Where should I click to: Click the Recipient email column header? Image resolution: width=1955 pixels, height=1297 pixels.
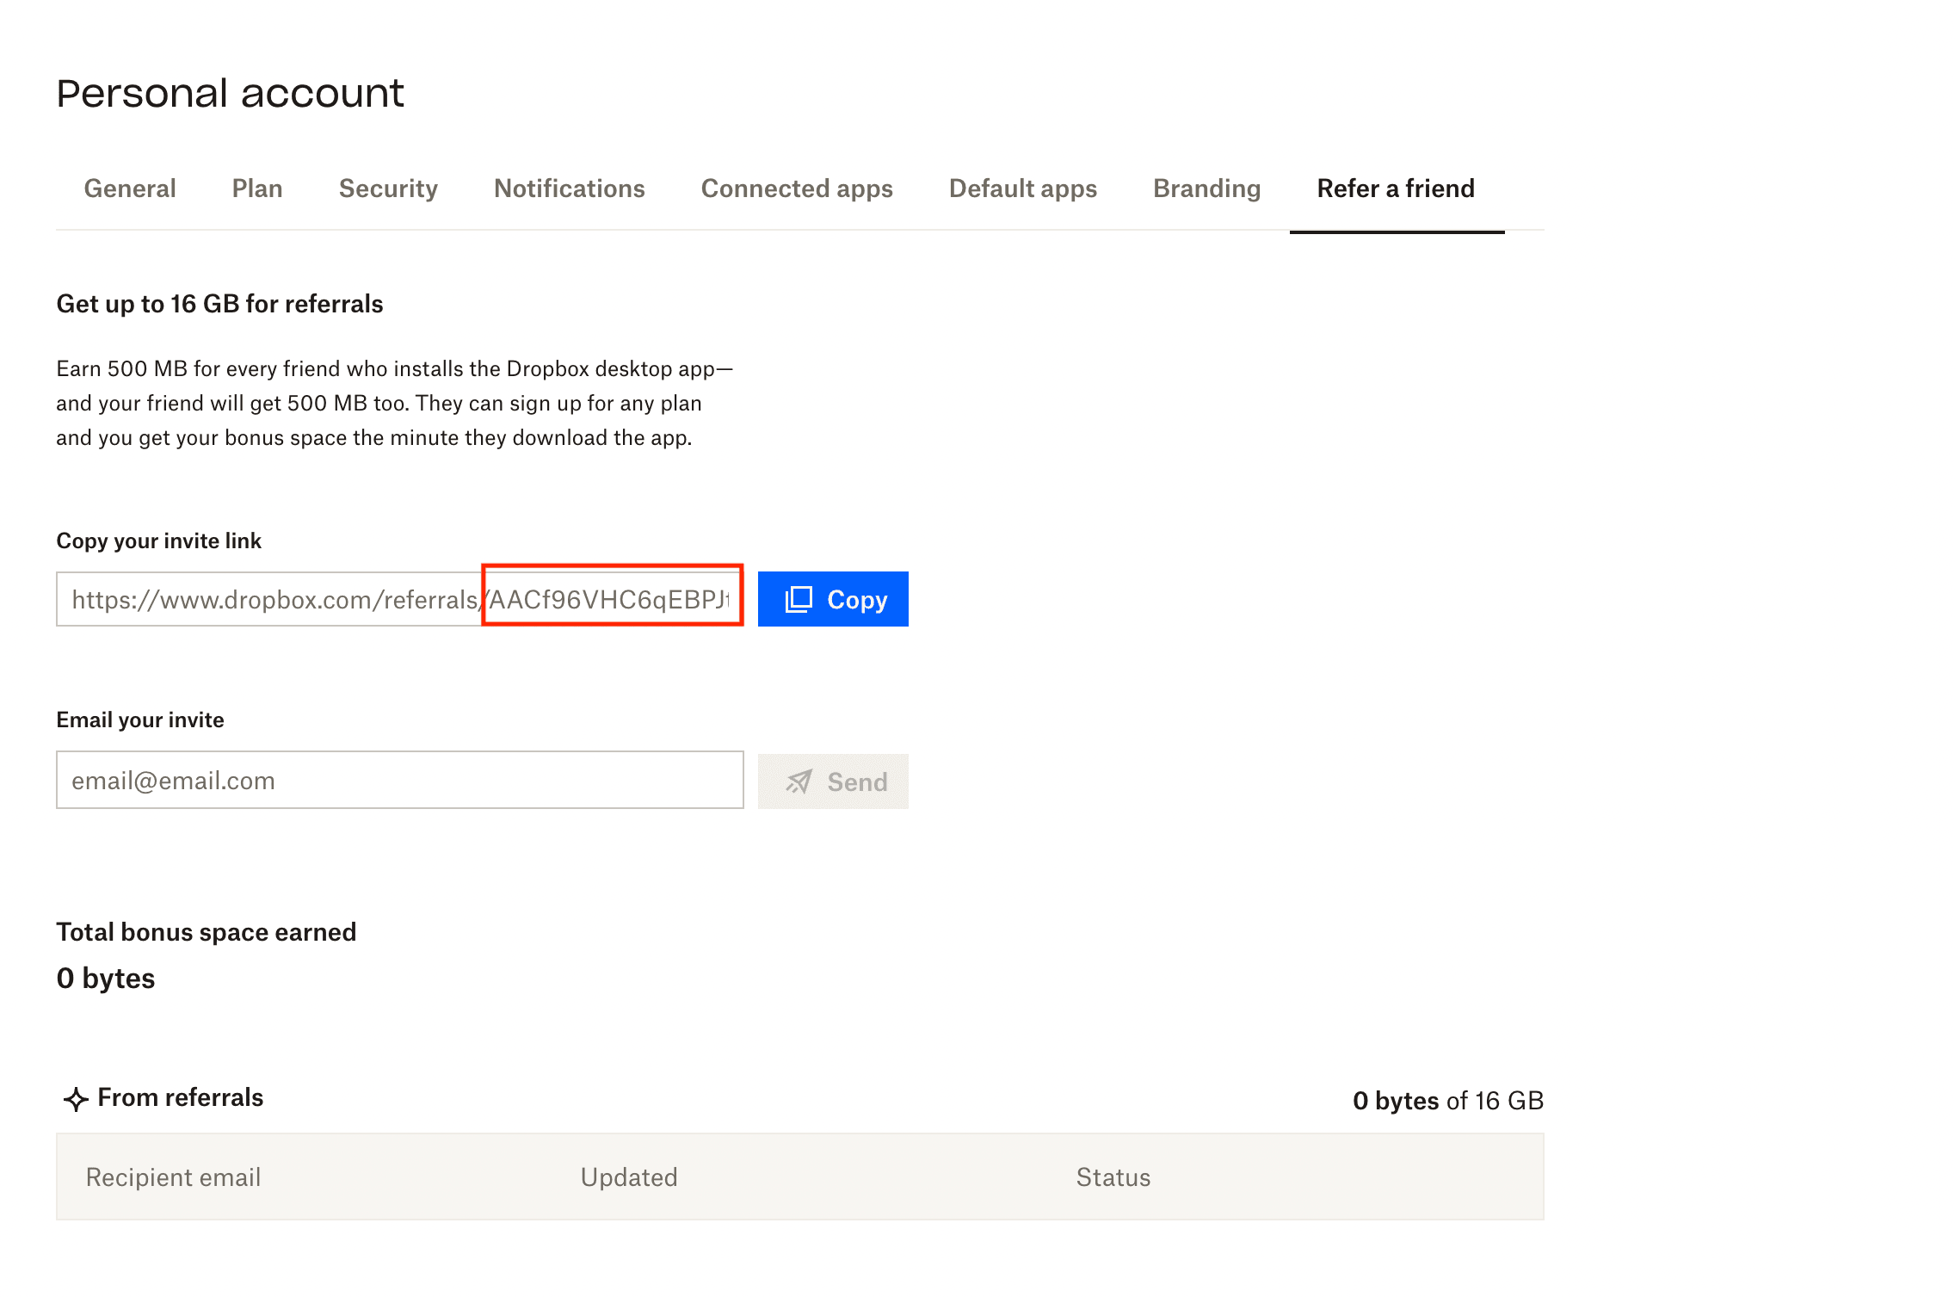pos(172,1177)
